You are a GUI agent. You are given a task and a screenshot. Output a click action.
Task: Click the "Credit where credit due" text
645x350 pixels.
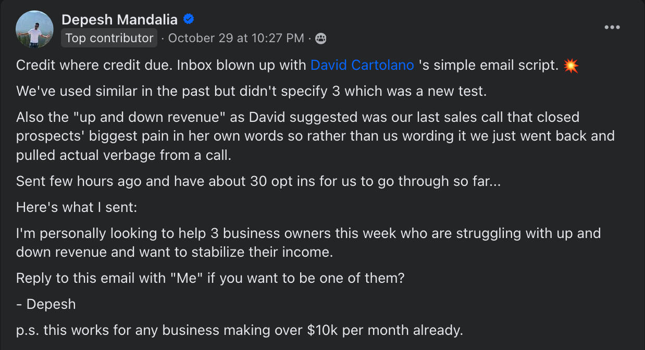(x=93, y=65)
